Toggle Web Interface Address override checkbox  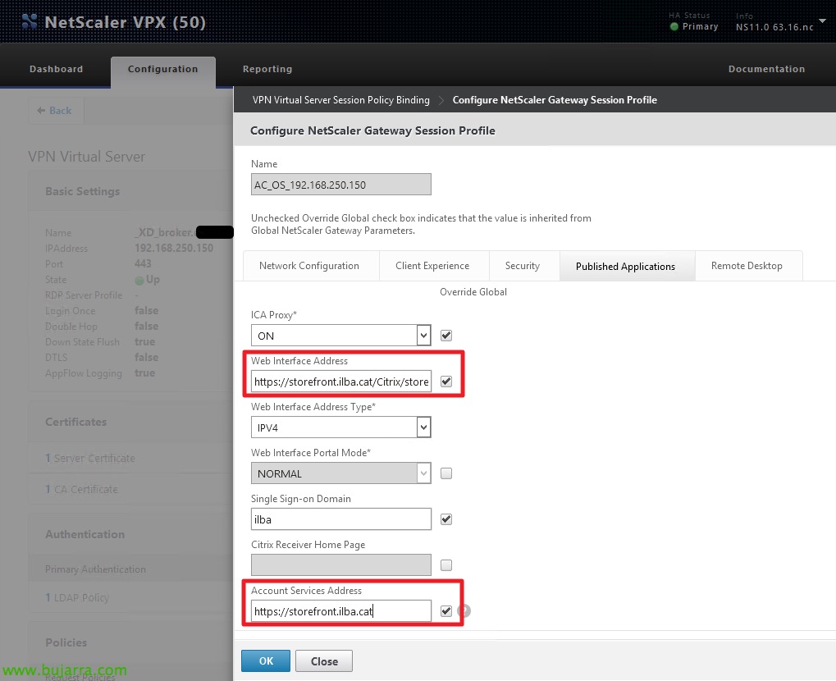click(446, 382)
